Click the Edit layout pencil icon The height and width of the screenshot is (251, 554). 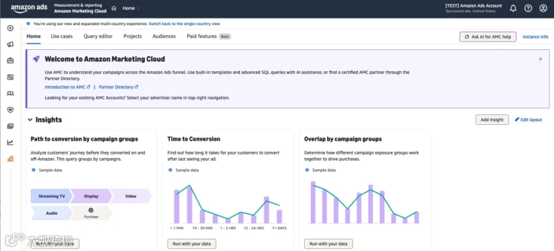[x=517, y=119]
